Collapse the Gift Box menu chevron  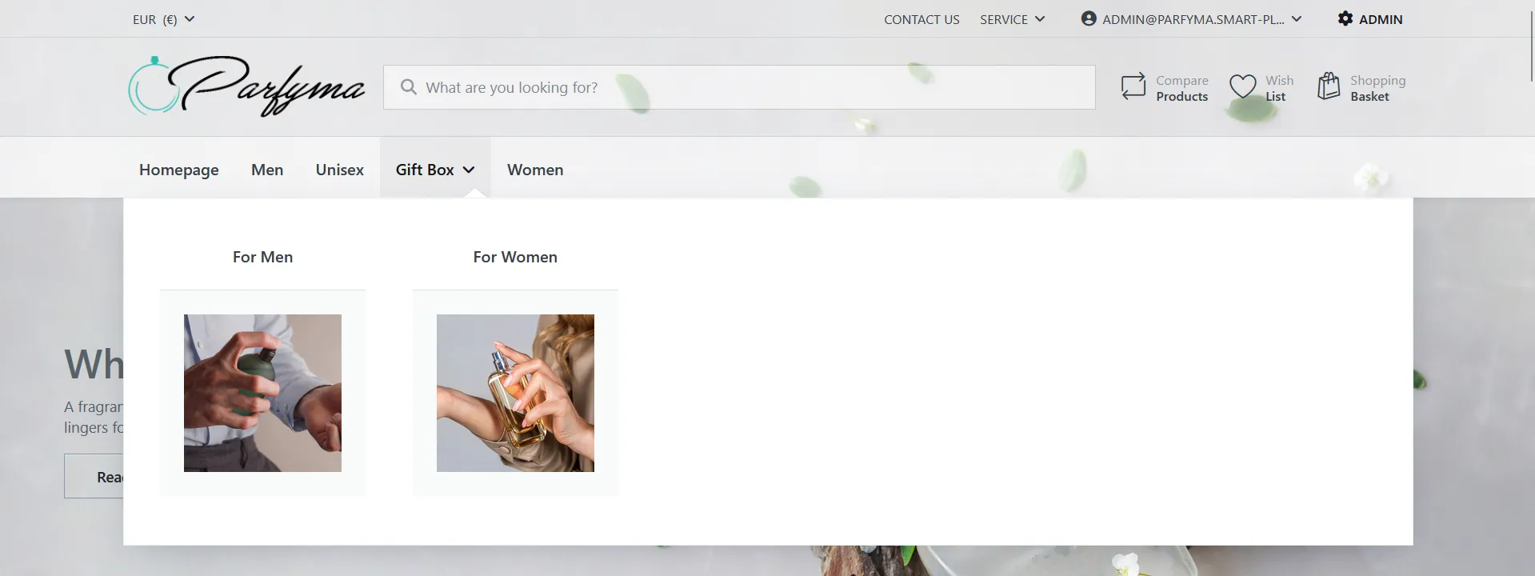[469, 170]
